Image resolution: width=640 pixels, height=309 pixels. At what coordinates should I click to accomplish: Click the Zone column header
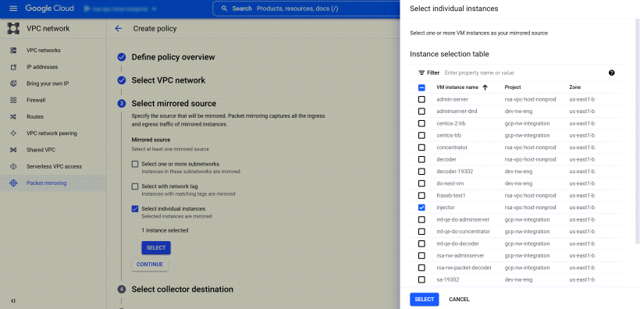(x=575, y=87)
